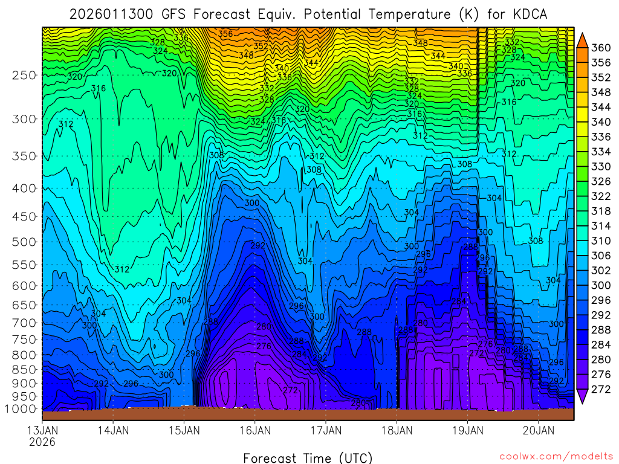Click the 272 colorbar value label
This screenshot has height=464, width=619.
tap(601, 390)
